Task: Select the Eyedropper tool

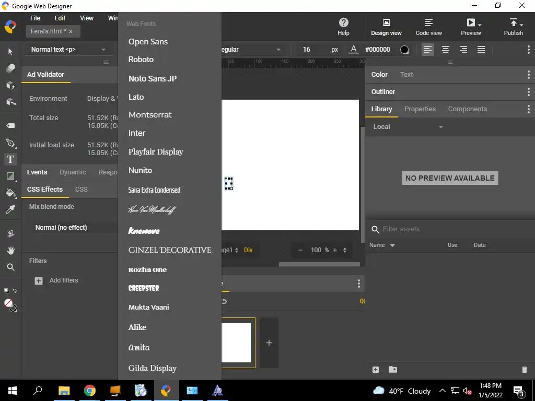Action: pyautogui.click(x=10, y=209)
